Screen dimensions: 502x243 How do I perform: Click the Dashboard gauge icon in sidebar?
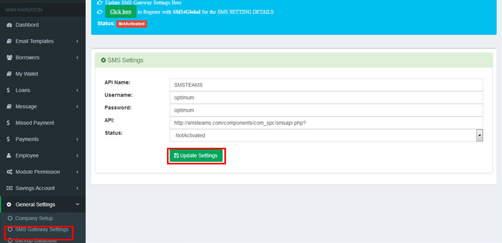tap(9, 25)
